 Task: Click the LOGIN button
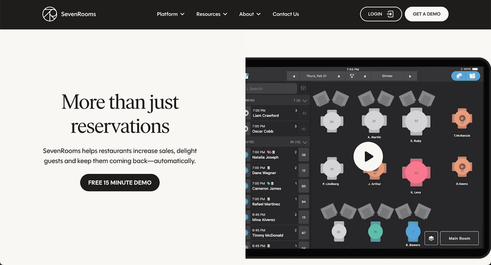[x=381, y=14]
